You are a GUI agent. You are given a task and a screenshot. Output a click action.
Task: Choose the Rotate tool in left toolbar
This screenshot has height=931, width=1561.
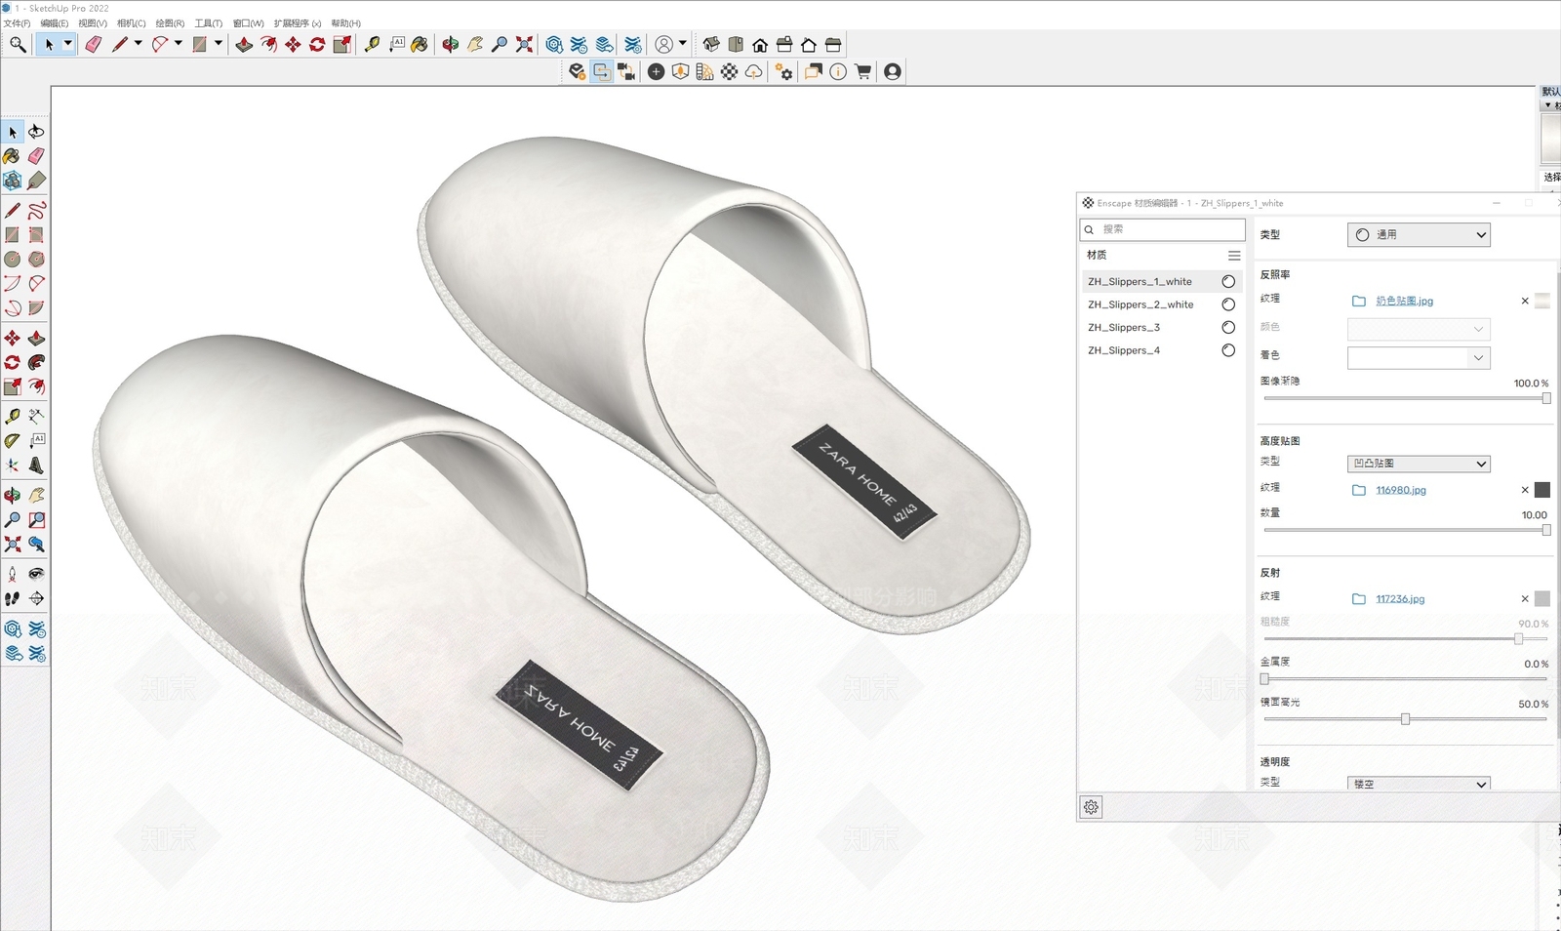pos(12,362)
